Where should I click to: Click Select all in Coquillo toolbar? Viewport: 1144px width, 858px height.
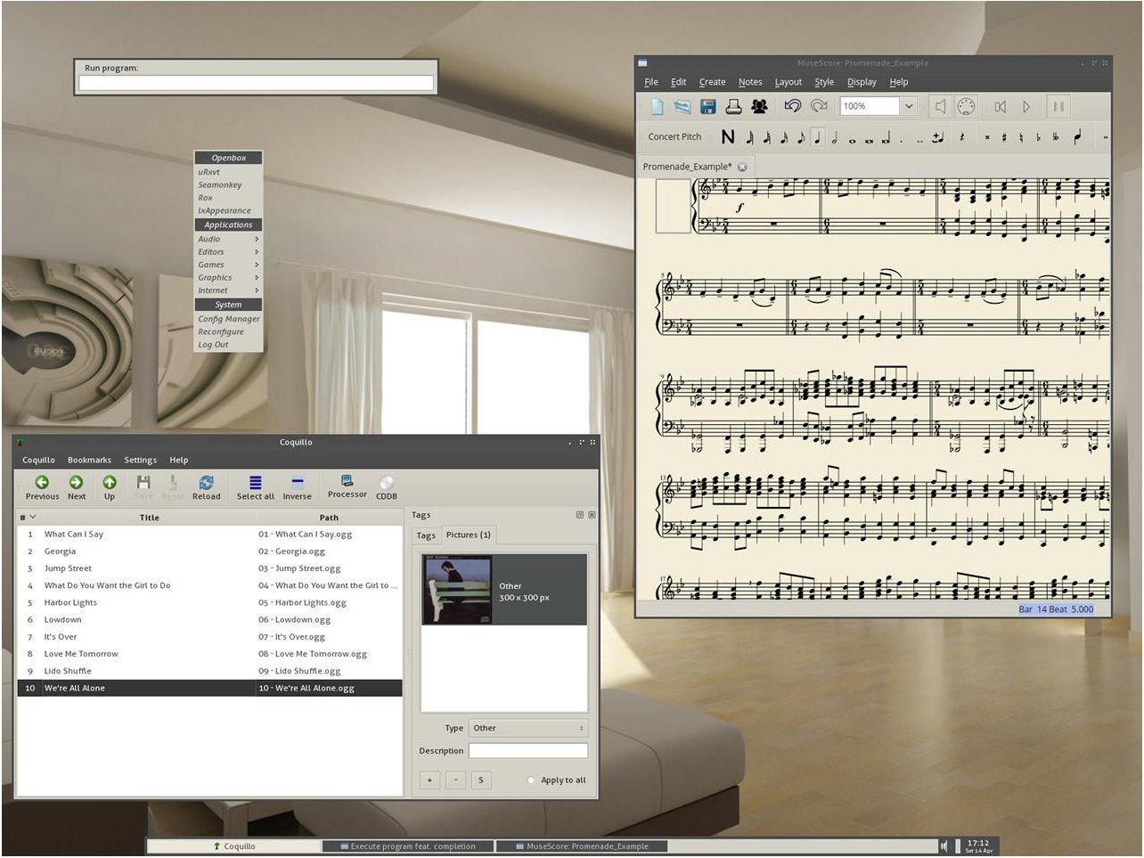[256, 487]
